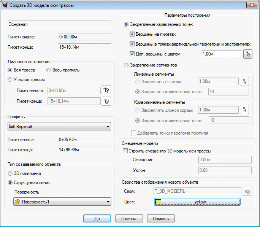
Task: Open layer selection icon beside T_3D_МОДЕЛЬ field
Action: [247, 191]
